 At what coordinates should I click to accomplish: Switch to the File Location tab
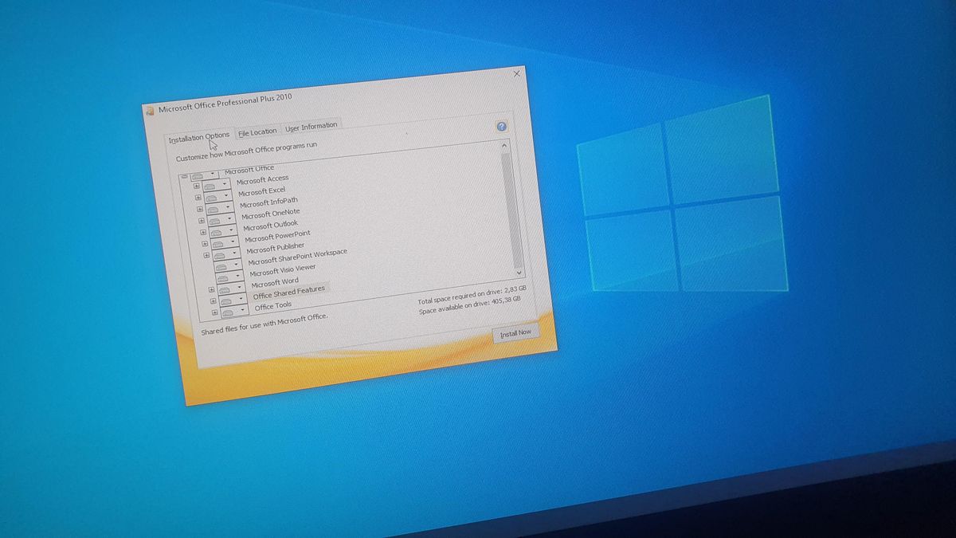(x=257, y=132)
